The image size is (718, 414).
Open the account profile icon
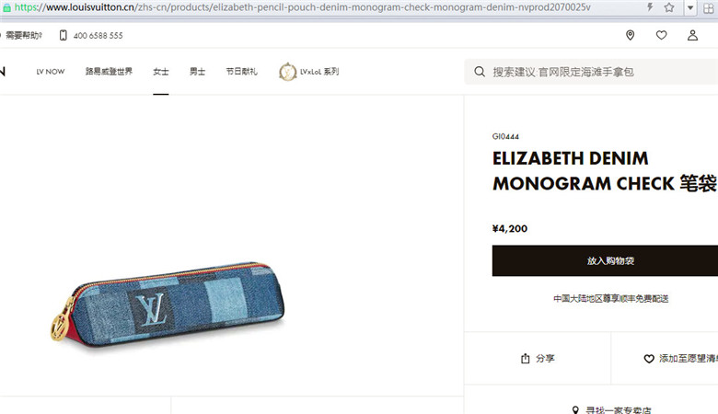(692, 35)
